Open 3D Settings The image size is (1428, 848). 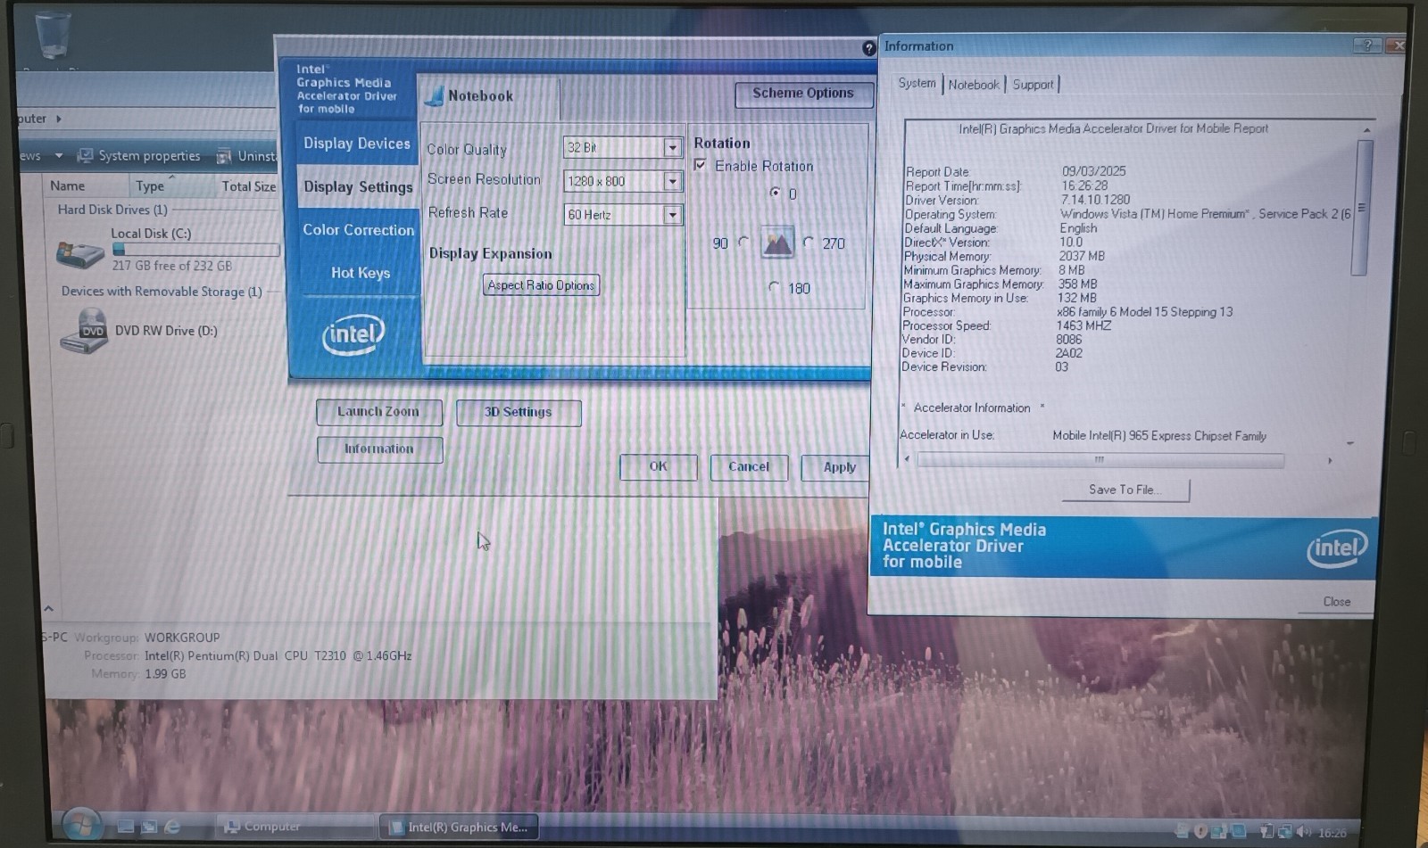(x=518, y=412)
